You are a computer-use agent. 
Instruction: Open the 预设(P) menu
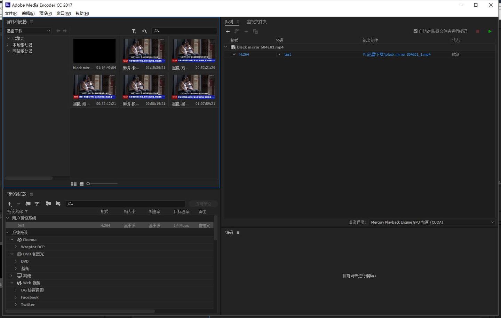pyautogui.click(x=46, y=13)
